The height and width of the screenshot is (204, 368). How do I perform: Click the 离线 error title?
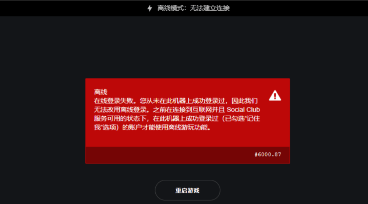pos(101,92)
